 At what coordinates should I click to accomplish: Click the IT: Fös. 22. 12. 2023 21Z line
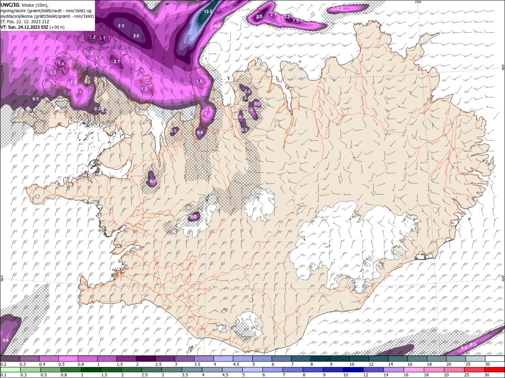point(25,22)
